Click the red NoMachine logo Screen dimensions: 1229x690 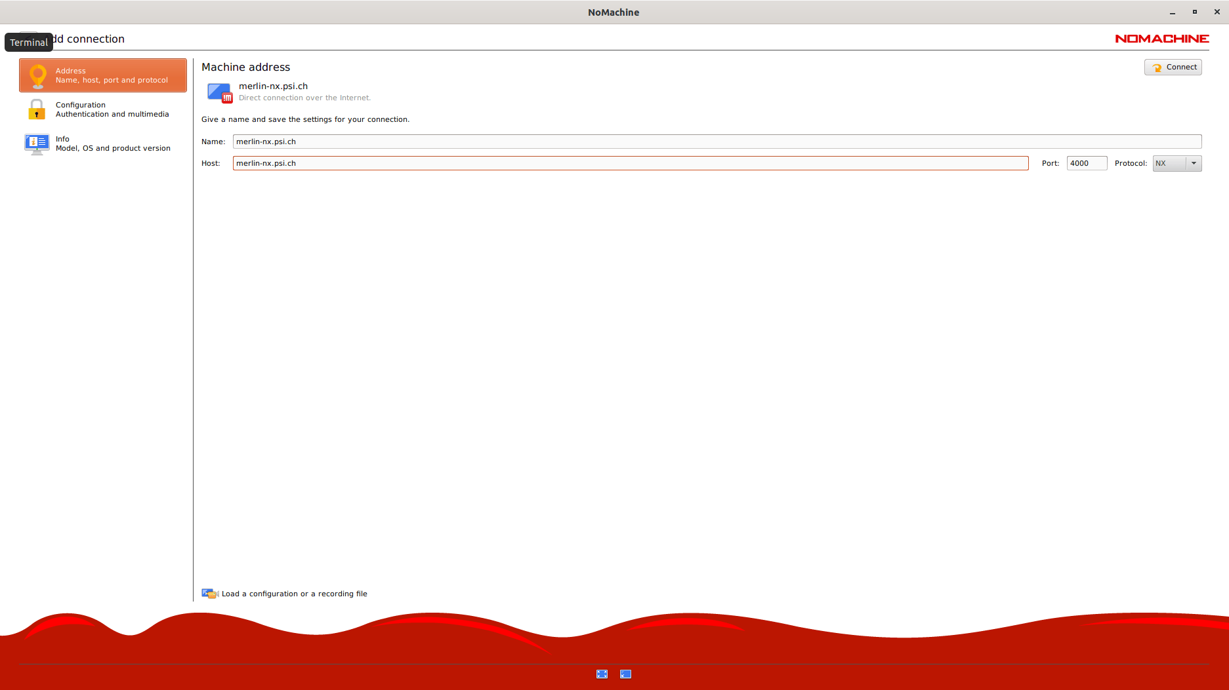pos(1161,39)
